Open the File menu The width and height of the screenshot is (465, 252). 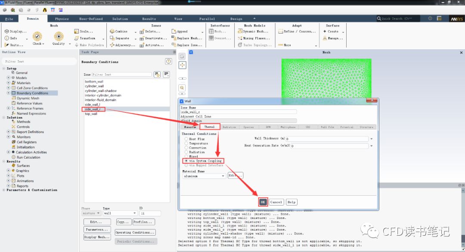tap(9, 19)
